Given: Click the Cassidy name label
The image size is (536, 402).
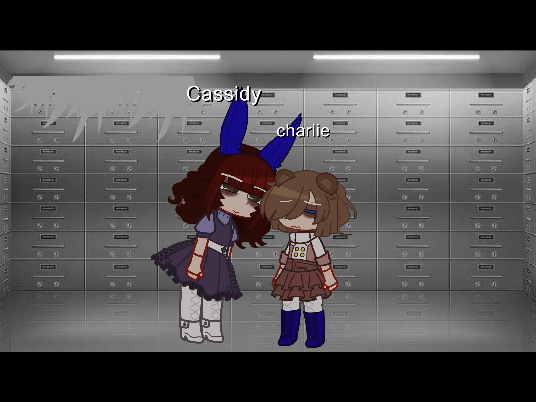Looking at the screenshot, I should tap(224, 94).
